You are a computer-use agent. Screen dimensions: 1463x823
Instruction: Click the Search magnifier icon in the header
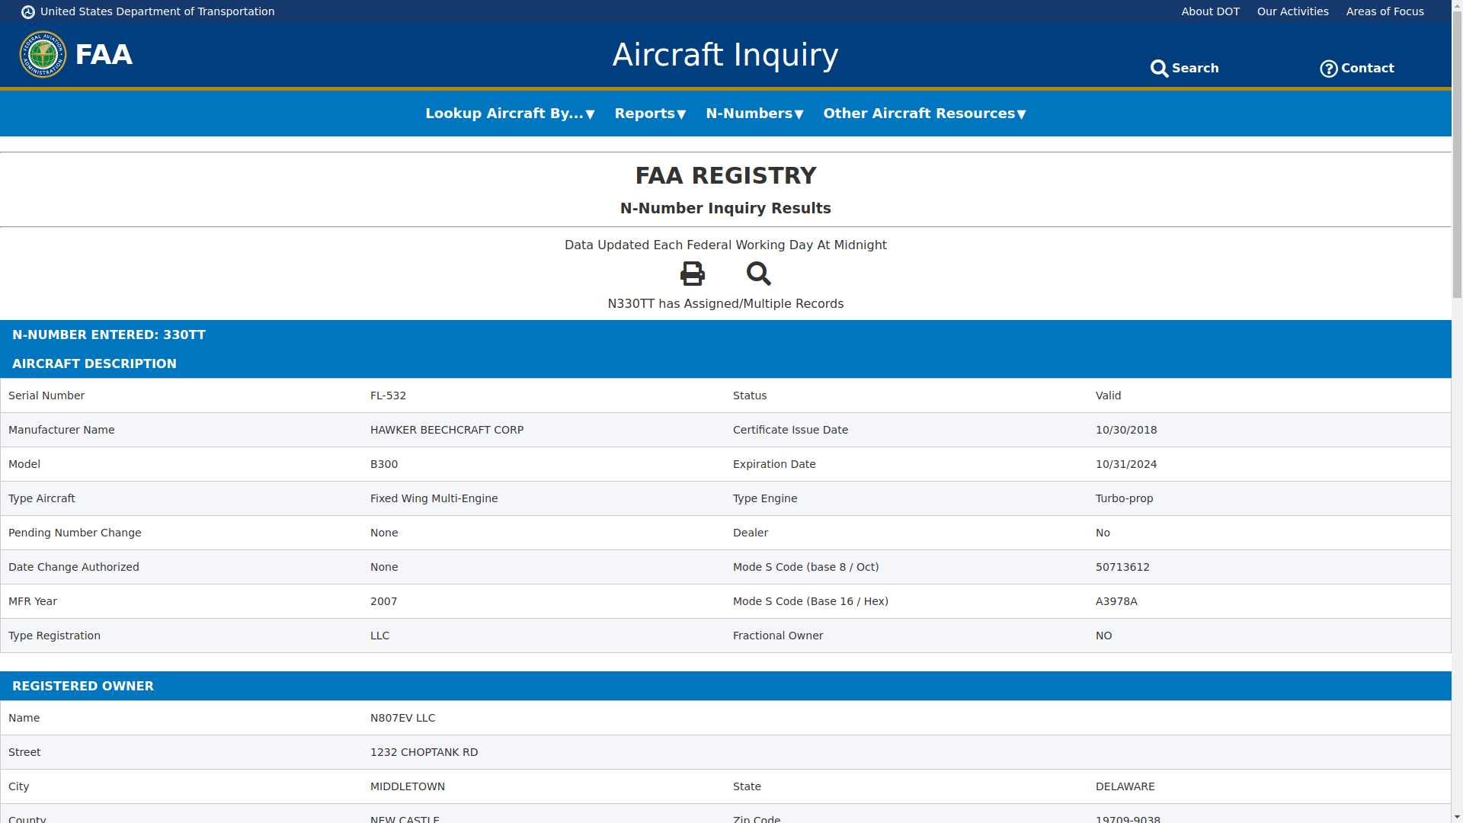1160,69
